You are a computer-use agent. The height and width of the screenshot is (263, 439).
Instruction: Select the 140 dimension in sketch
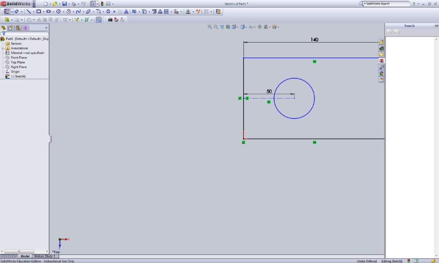(x=315, y=40)
